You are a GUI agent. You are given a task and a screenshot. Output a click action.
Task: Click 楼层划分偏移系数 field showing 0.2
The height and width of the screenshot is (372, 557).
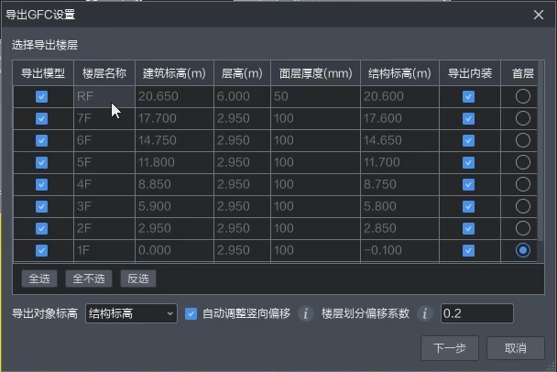pyautogui.click(x=477, y=313)
